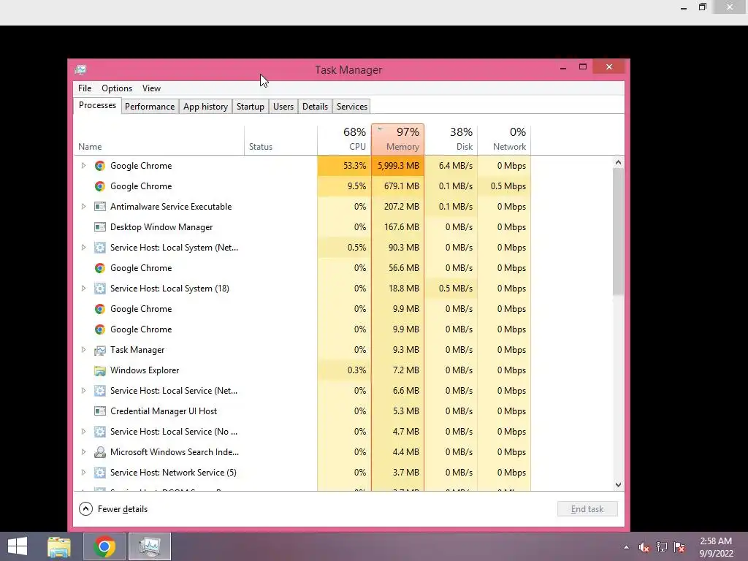Click the Chrome icon in the 56.6 MB row

point(99,268)
